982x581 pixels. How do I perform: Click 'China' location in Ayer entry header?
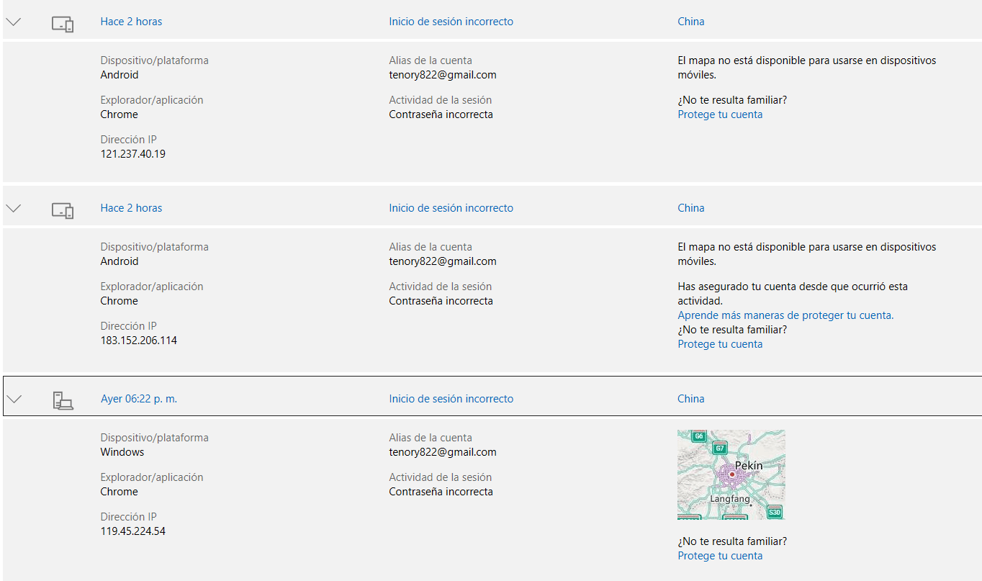tap(691, 399)
